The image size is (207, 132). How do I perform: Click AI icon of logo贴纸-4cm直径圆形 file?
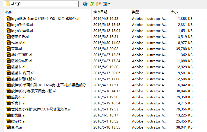8,18
